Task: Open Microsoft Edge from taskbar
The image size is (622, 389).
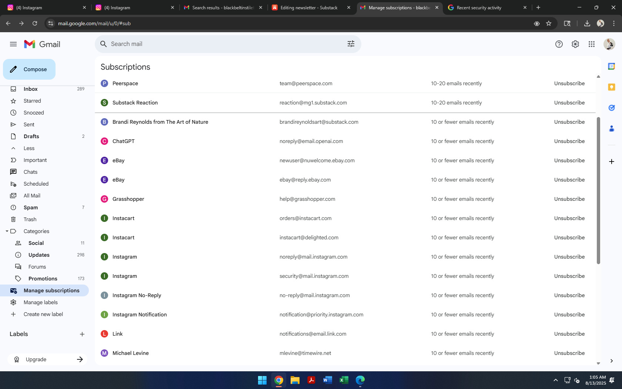Action: pos(360,380)
